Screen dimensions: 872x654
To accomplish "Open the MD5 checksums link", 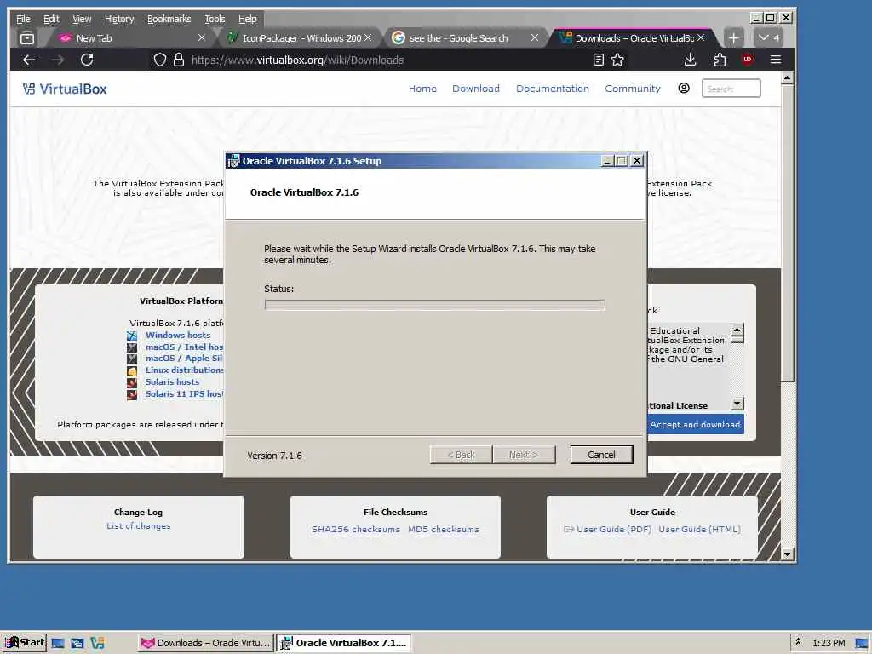I will point(443,529).
